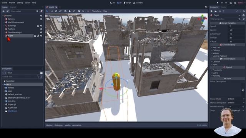Open the Buildings scene icon in the scene tree
The height and width of the screenshot is (138, 246).
[x=38, y=26]
